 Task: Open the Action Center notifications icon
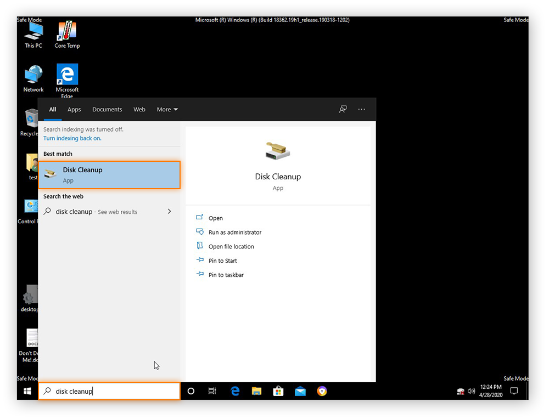(514, 391)
